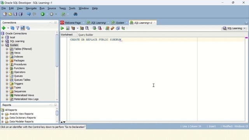The height and width of the screenshot is (140, 249).
Task: Click the green plus New Connection icon
Action: pos(4,28)
